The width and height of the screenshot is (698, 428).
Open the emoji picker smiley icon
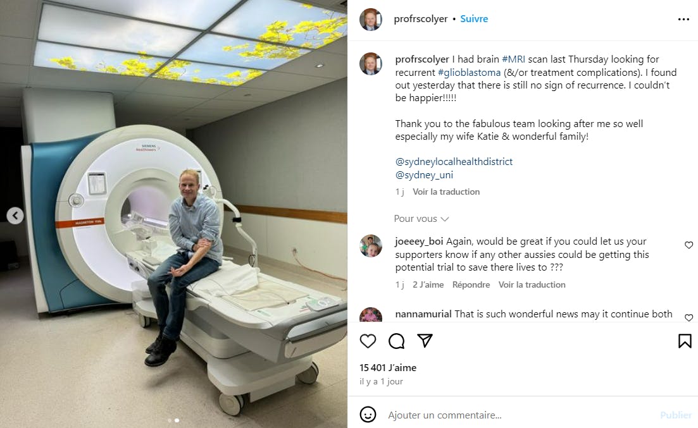[368, 415]
